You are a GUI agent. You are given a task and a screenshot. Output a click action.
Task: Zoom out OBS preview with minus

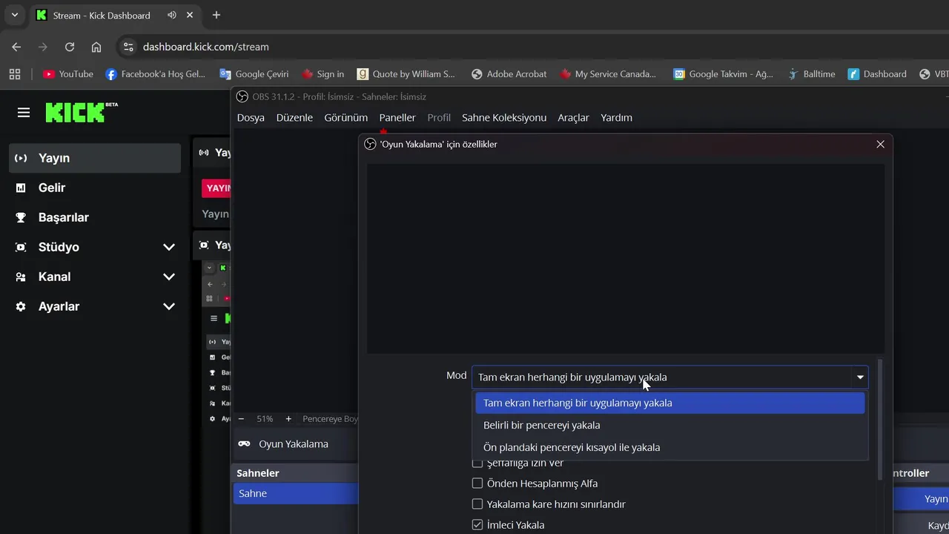[241, 419]
